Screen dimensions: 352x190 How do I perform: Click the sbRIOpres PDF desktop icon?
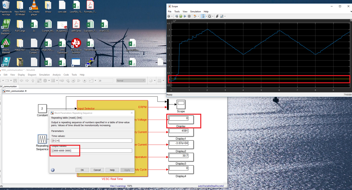(76, 26)
